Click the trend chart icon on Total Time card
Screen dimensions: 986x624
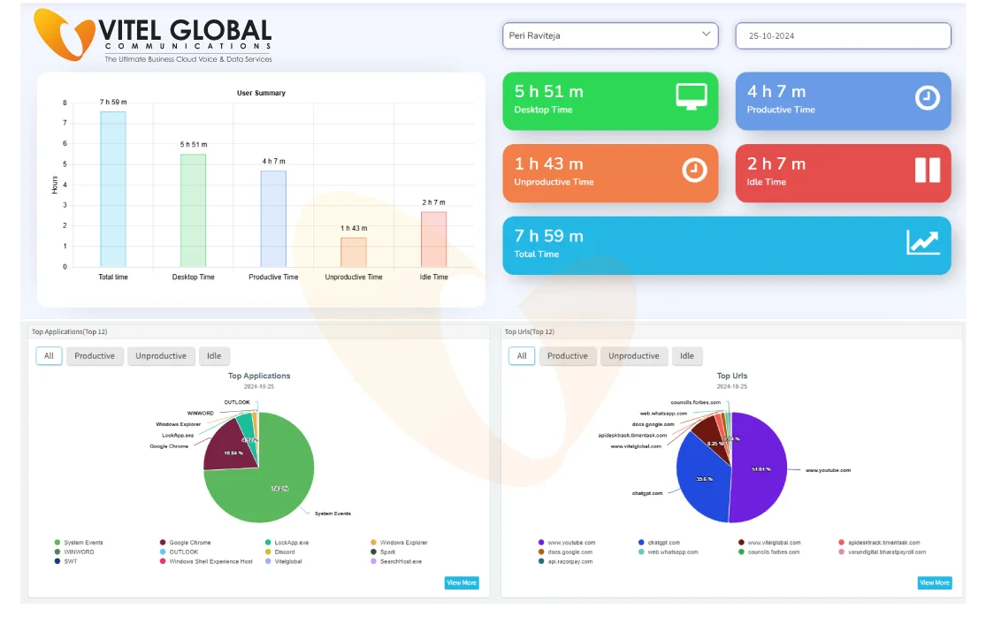(x=922, y=242)
